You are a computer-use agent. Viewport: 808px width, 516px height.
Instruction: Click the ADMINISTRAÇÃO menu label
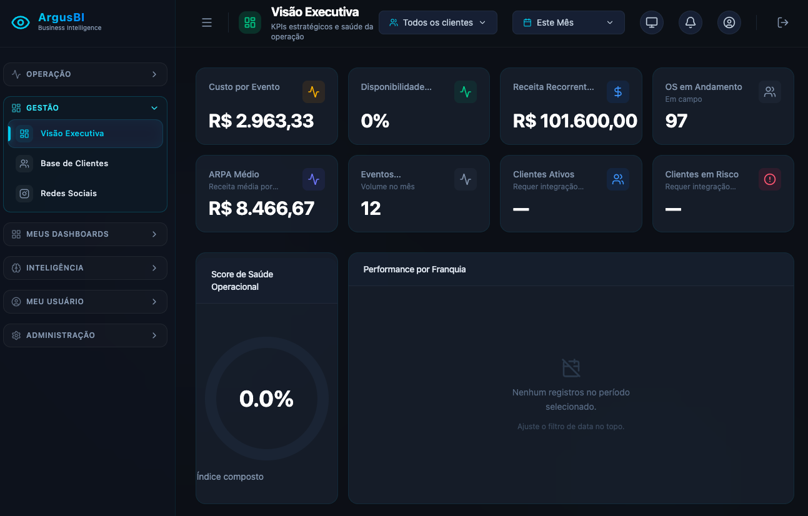pyautogui.click(x=61, y=335)
